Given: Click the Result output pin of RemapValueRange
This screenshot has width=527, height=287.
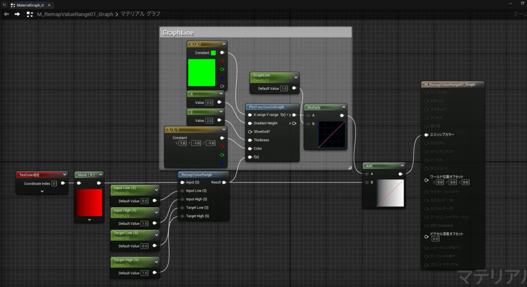Looking at the screenshot, I should point(224,182).
